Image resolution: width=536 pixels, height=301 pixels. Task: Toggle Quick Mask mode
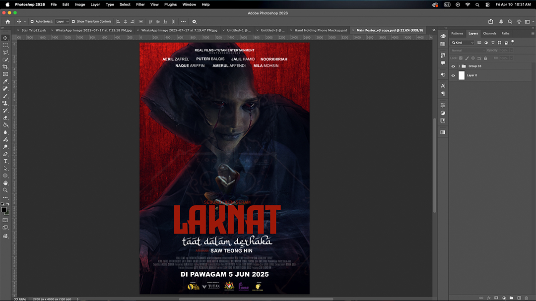click(x=5, y=220)
